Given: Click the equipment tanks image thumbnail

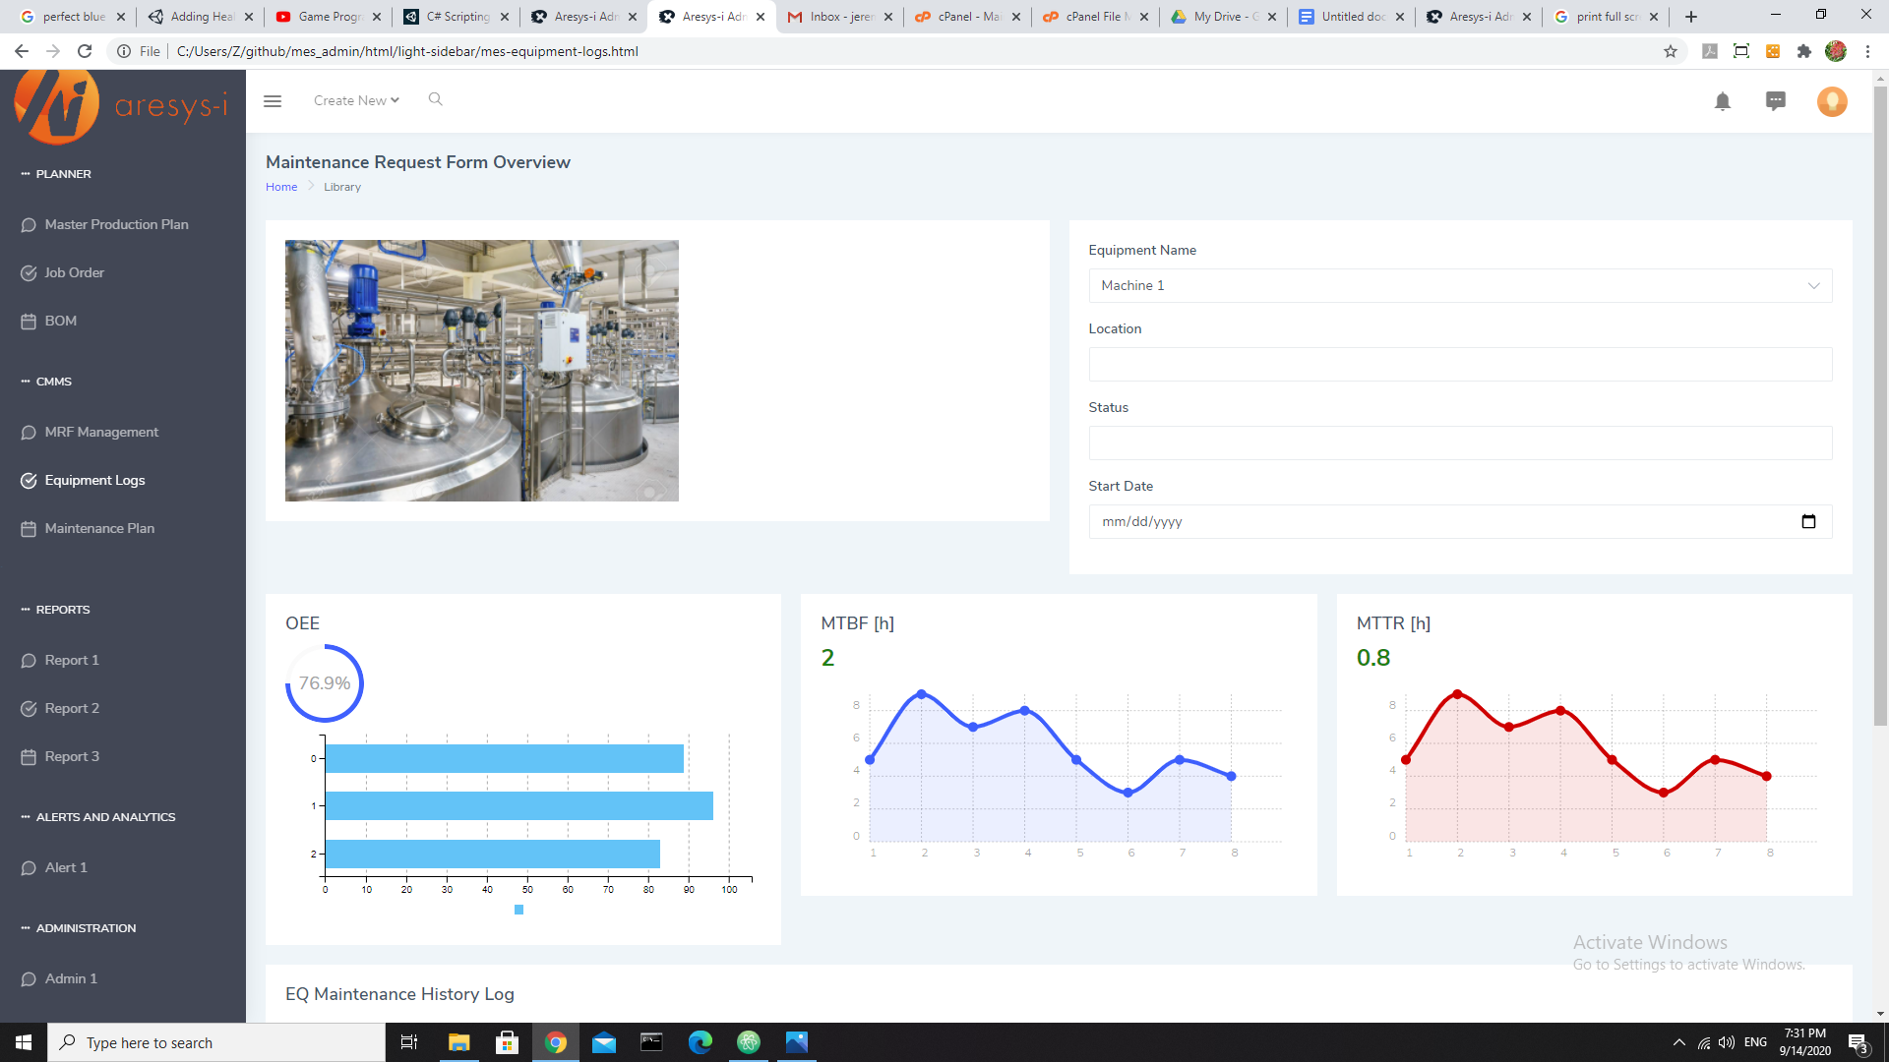Looking at the screenshot, I should pos(481,371).
